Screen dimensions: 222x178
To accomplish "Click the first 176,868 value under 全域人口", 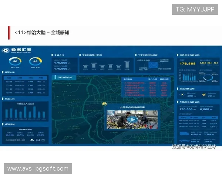I will tap(61, 63).
